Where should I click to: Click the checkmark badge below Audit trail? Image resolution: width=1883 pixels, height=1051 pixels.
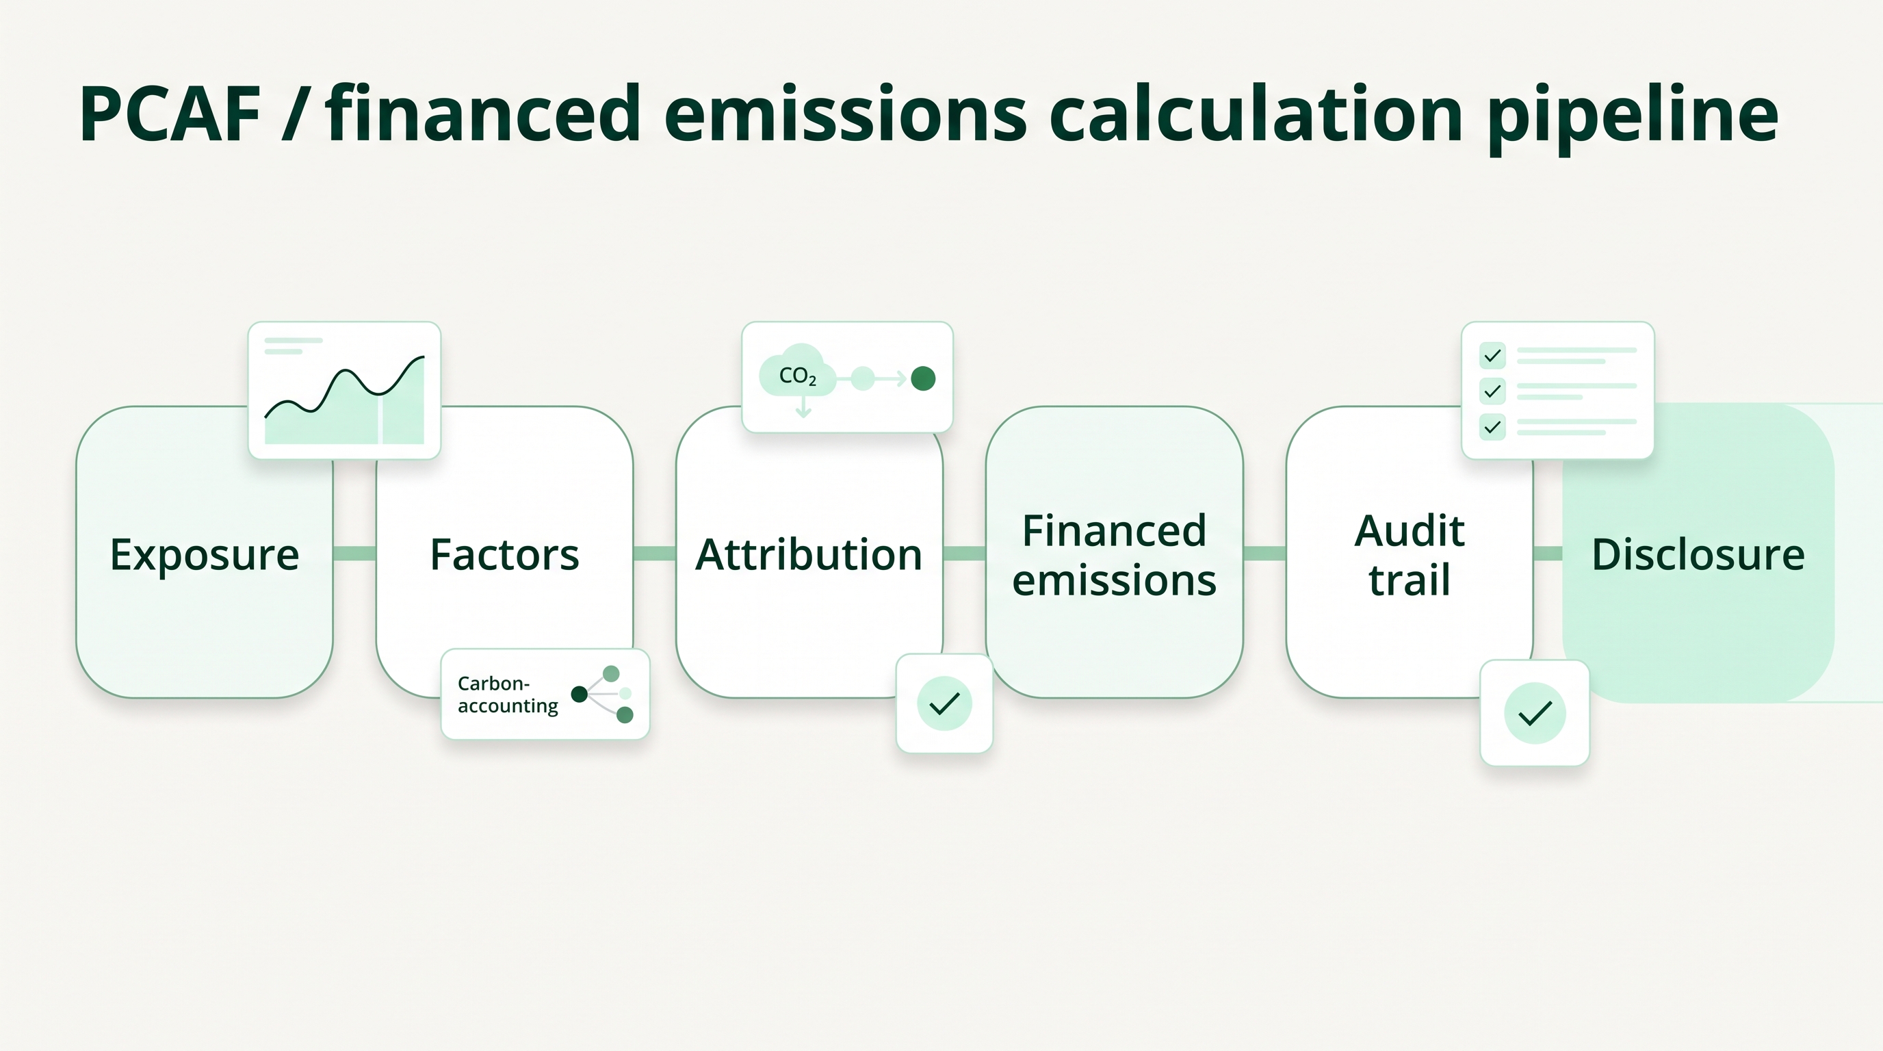pyautogui.click(x=1535, y=714)
